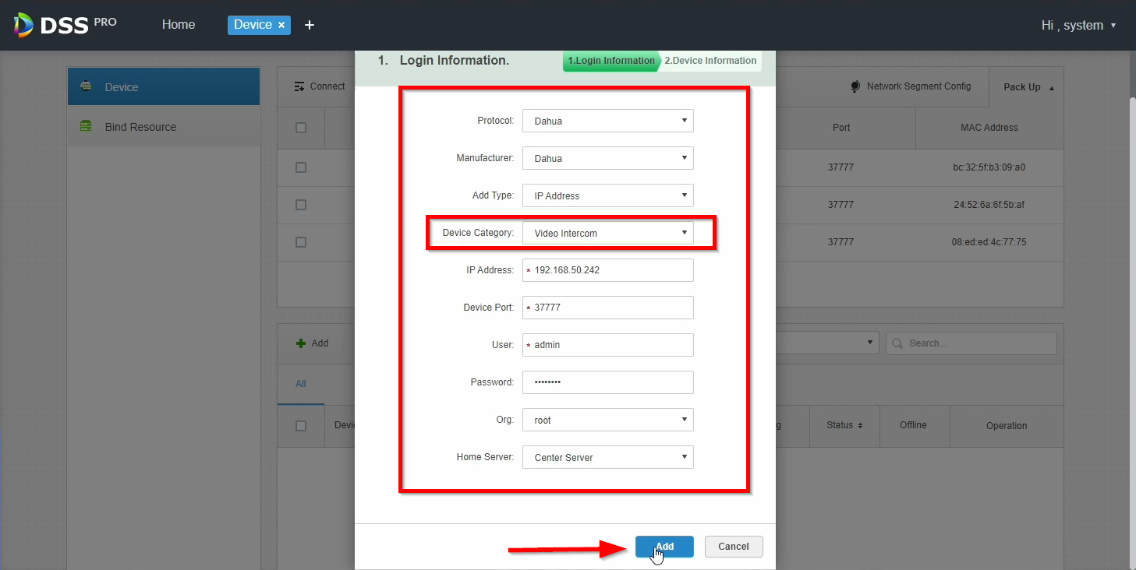1136x570 pixels.
Task: Check the row with MAC 24:52:6a:6f:5b:af
Action: point(301,205)
